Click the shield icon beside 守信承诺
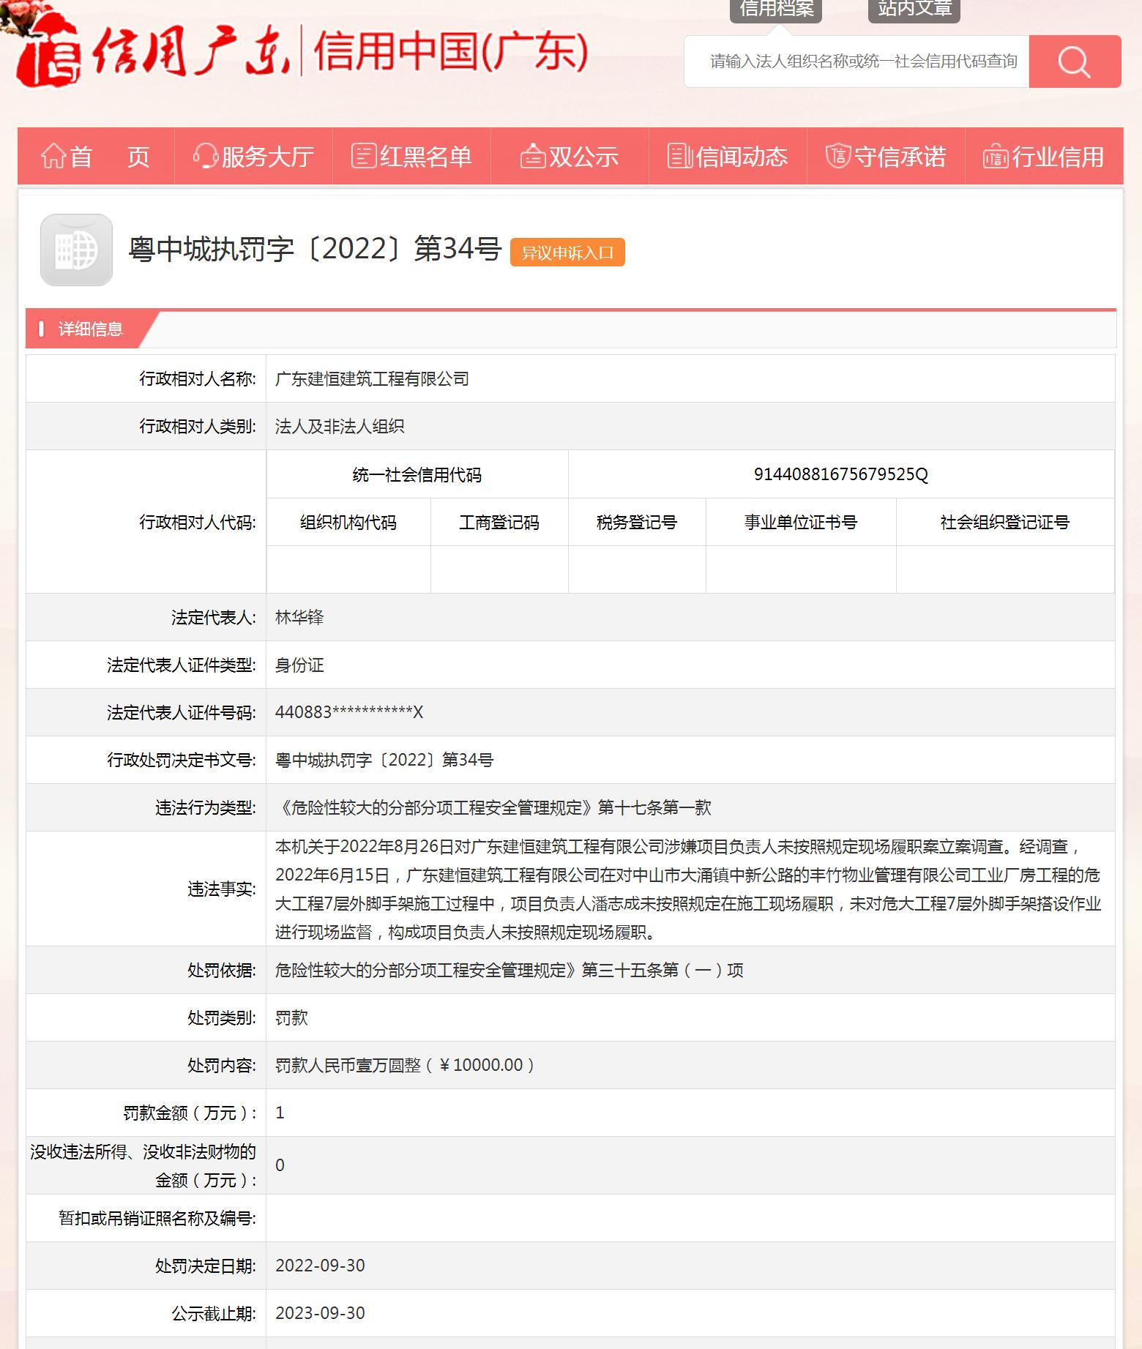The height and width of the screenshot is (1349, 1142). coord(838,156)
